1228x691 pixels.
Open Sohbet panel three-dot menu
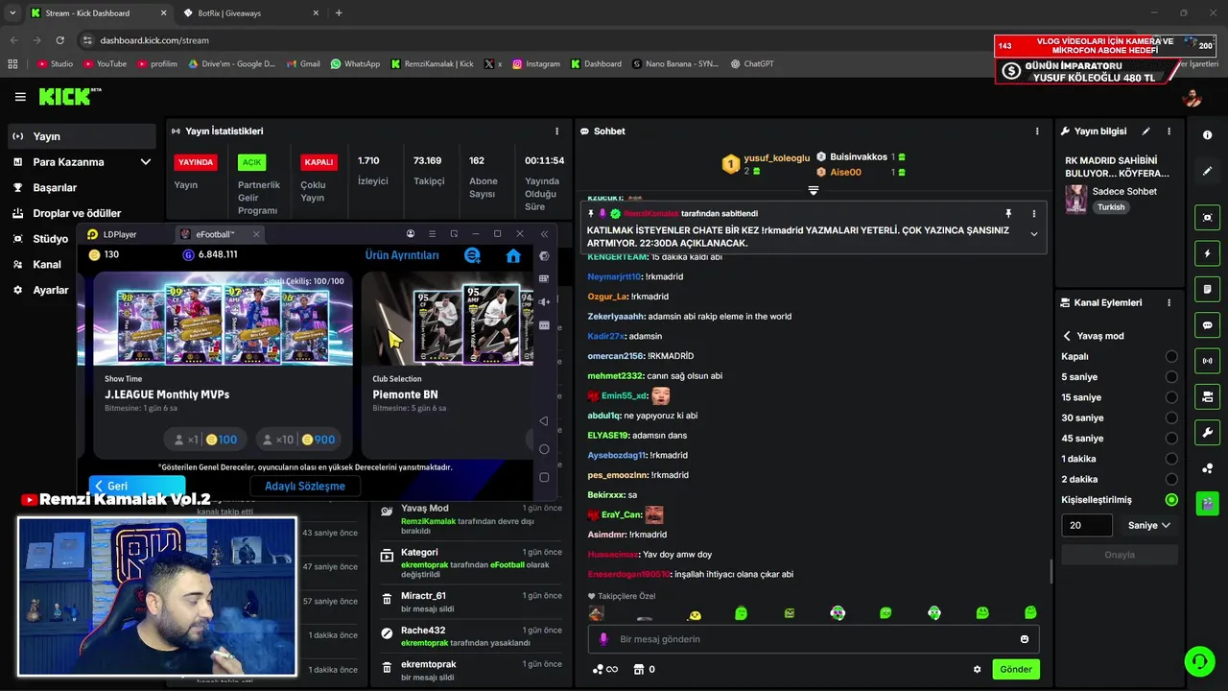[1037, 131]
